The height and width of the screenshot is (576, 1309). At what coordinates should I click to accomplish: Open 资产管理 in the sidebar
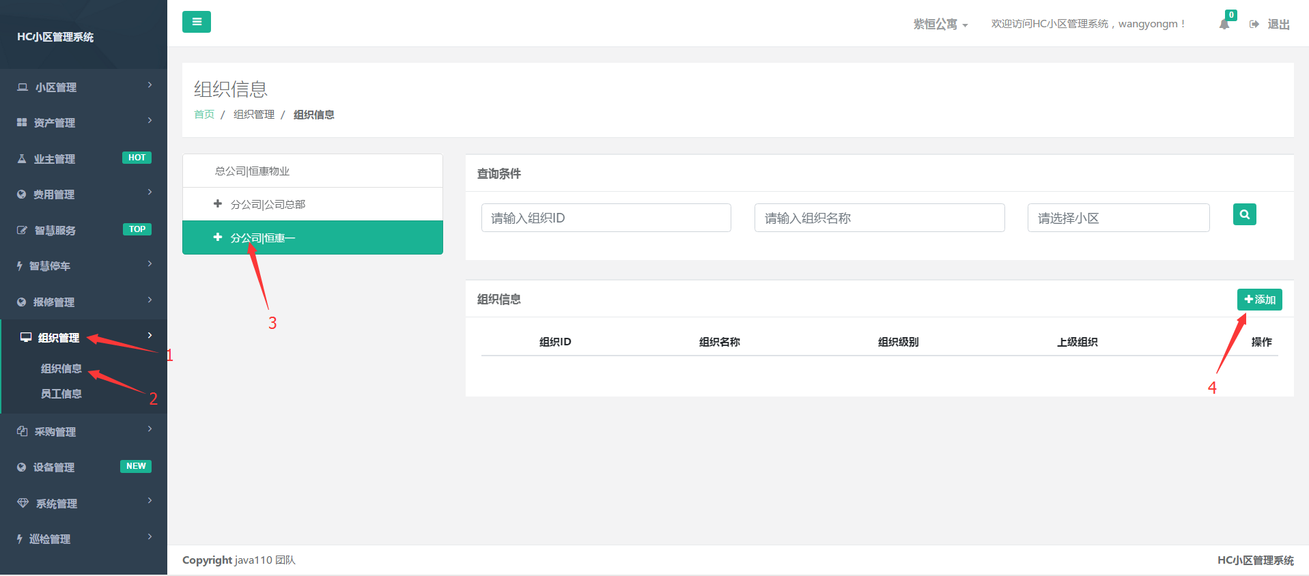tap(83, 122)
